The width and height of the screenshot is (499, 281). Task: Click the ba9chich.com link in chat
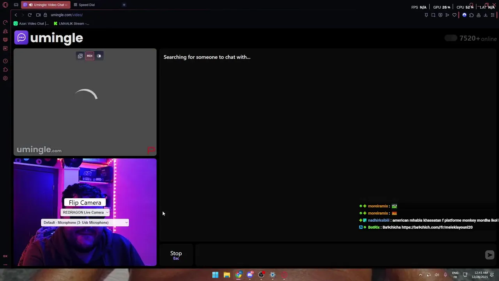(x=437, y=227)
